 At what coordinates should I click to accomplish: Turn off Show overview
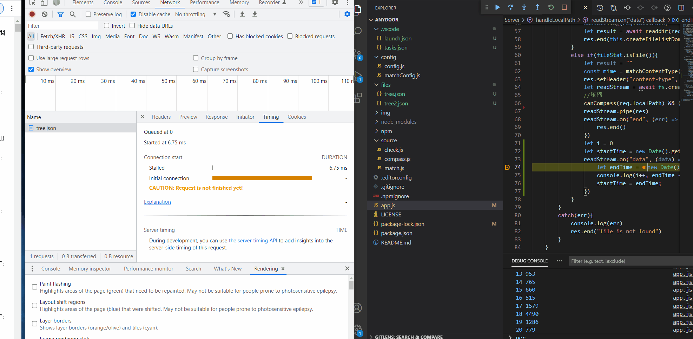31,69
